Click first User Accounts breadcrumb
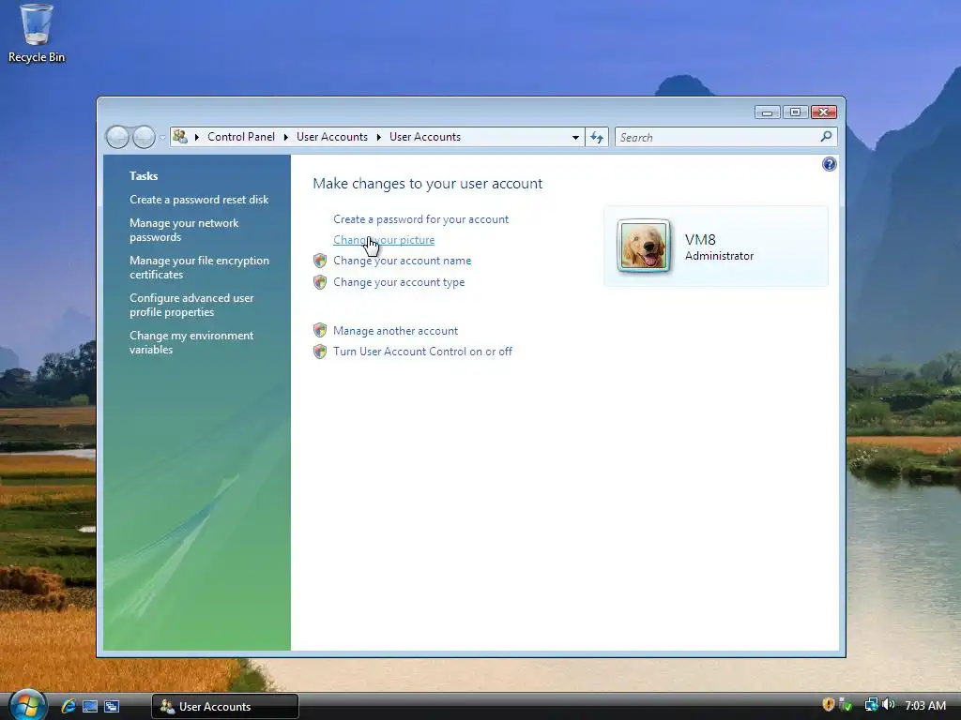Screen dimensions: 961x720 coord(332,137)
